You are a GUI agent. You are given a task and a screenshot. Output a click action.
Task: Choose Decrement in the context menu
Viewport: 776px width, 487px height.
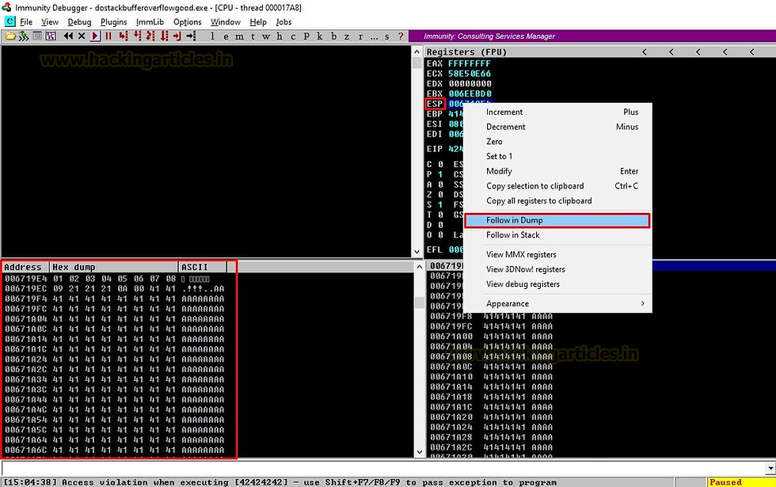point(557,127)
